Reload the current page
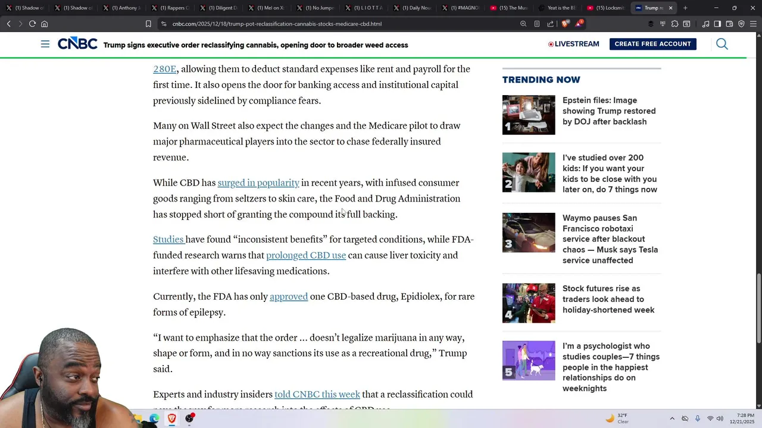Screen dimensions: 762x428 pyautogui.click(x=32, y=24)
